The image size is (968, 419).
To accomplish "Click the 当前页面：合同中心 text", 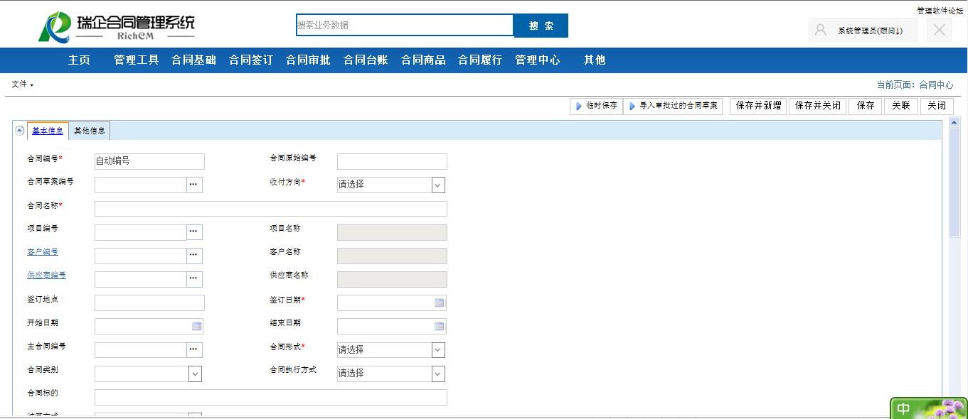I will click(x=915, y=85).
